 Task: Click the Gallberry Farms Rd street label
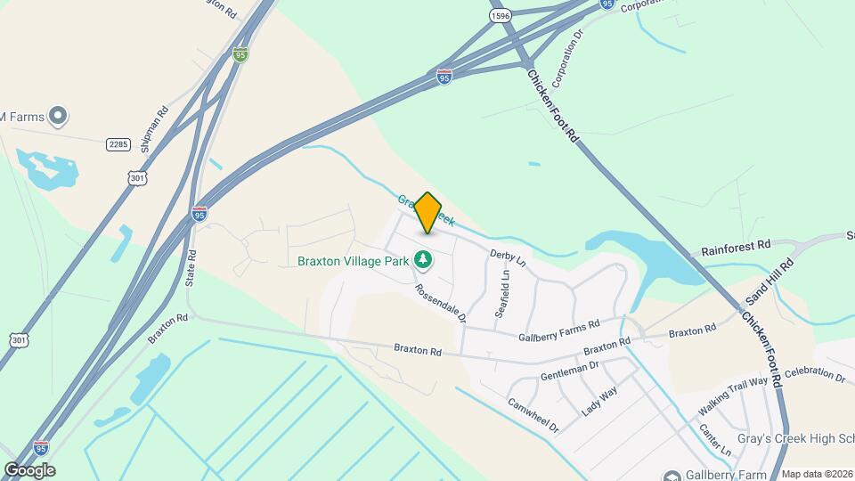coord(559,330)
